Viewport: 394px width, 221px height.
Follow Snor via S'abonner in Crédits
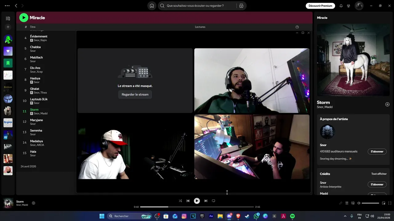click(377, 184)
